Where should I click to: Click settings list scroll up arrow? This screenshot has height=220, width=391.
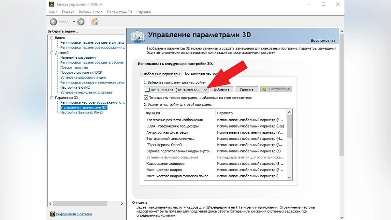289,112
